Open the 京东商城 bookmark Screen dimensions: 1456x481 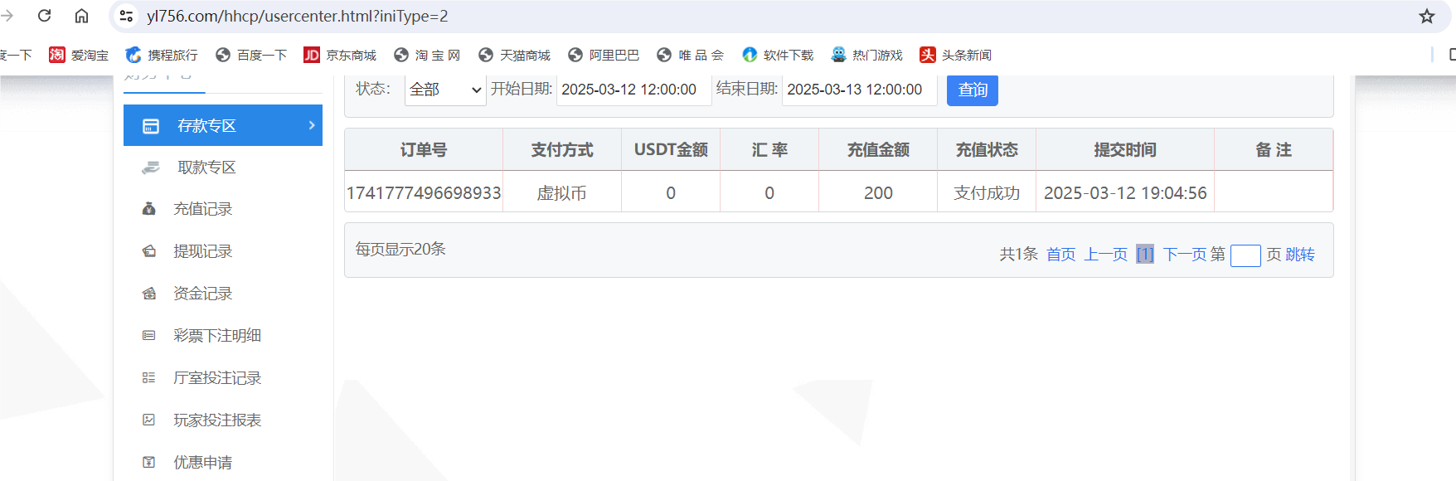tap(340, 55)
